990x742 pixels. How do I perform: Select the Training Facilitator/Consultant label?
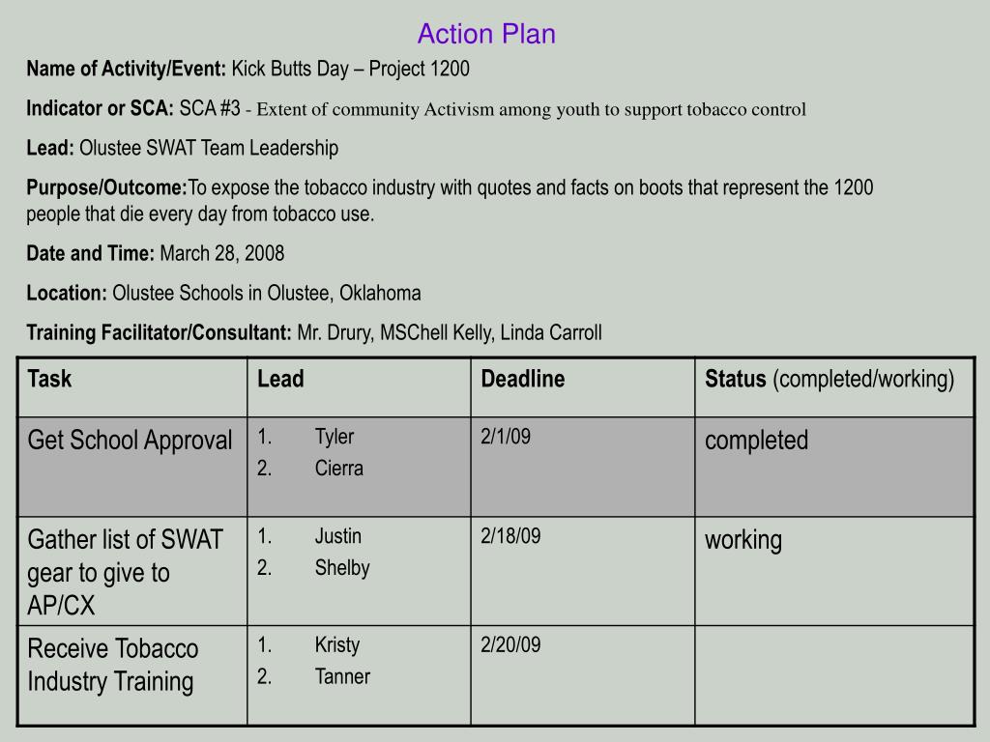[x=160, y=332]
